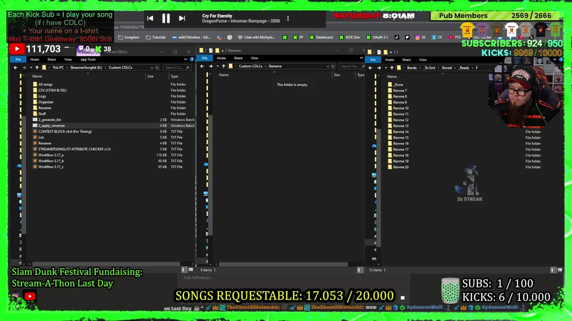Image resolution: width=572 pixels, height=321 pixels.
Task: Click search box in Custom CDLCs window
Action: 177,67
